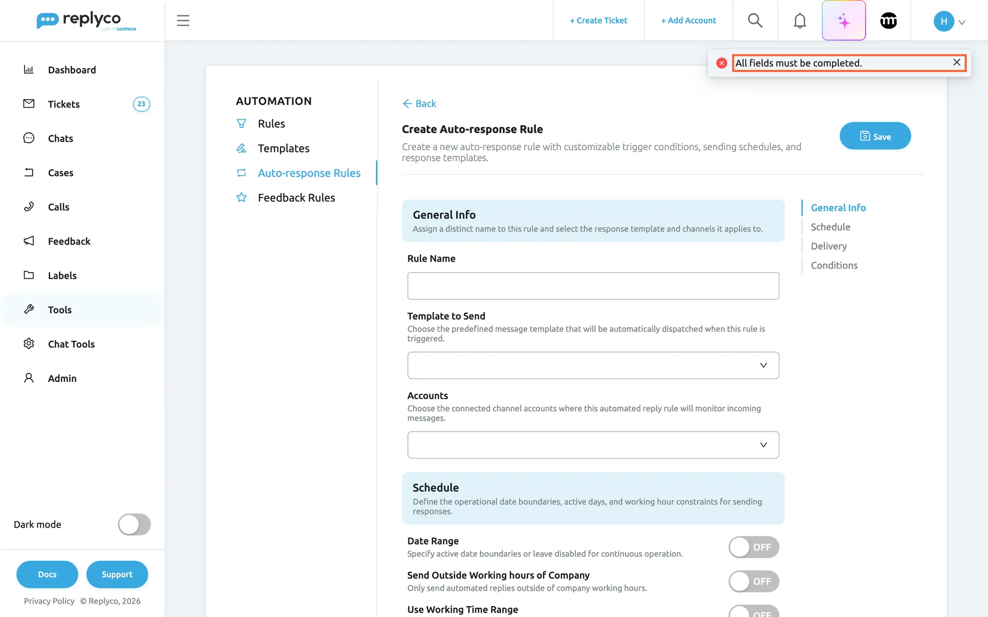Expand the Template to Send dropdown
Viewport: 988px width, 617px height.
tap(593, 365)
